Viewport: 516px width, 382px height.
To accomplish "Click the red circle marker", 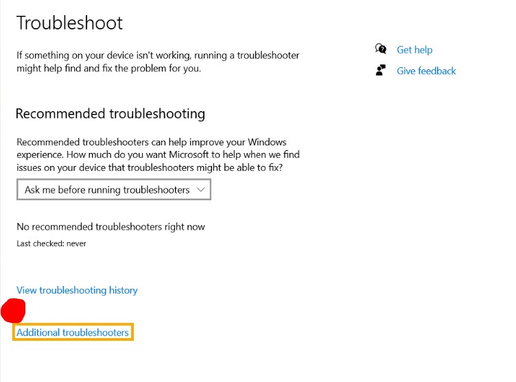I will (13, 311).
